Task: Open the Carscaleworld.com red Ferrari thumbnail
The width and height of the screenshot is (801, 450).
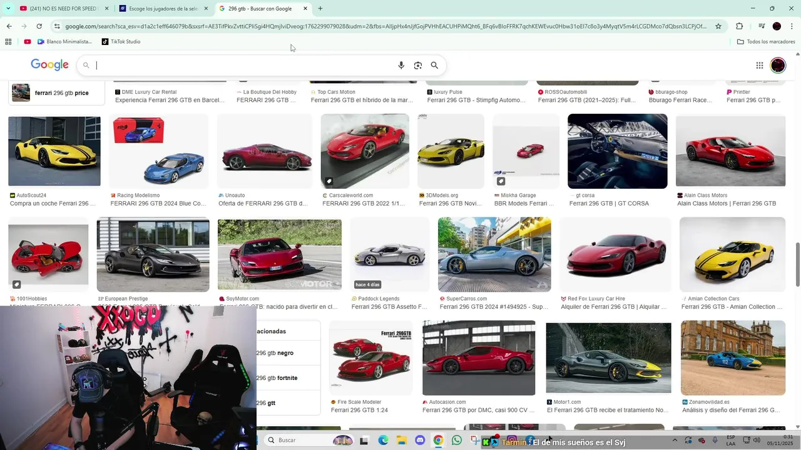Action: [x=365, y=151]
